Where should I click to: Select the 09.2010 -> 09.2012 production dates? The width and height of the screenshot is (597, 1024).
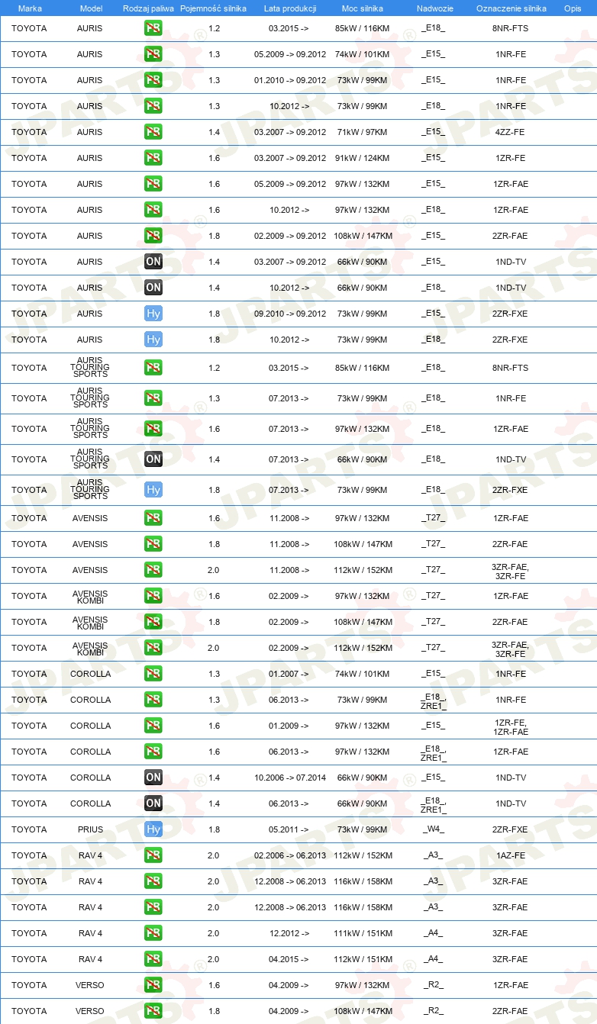pyautogui.click(x=290, y=314)
